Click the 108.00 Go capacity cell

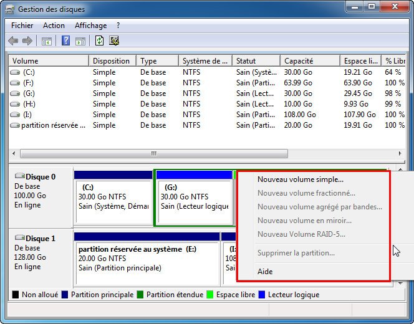click(300, 115)
